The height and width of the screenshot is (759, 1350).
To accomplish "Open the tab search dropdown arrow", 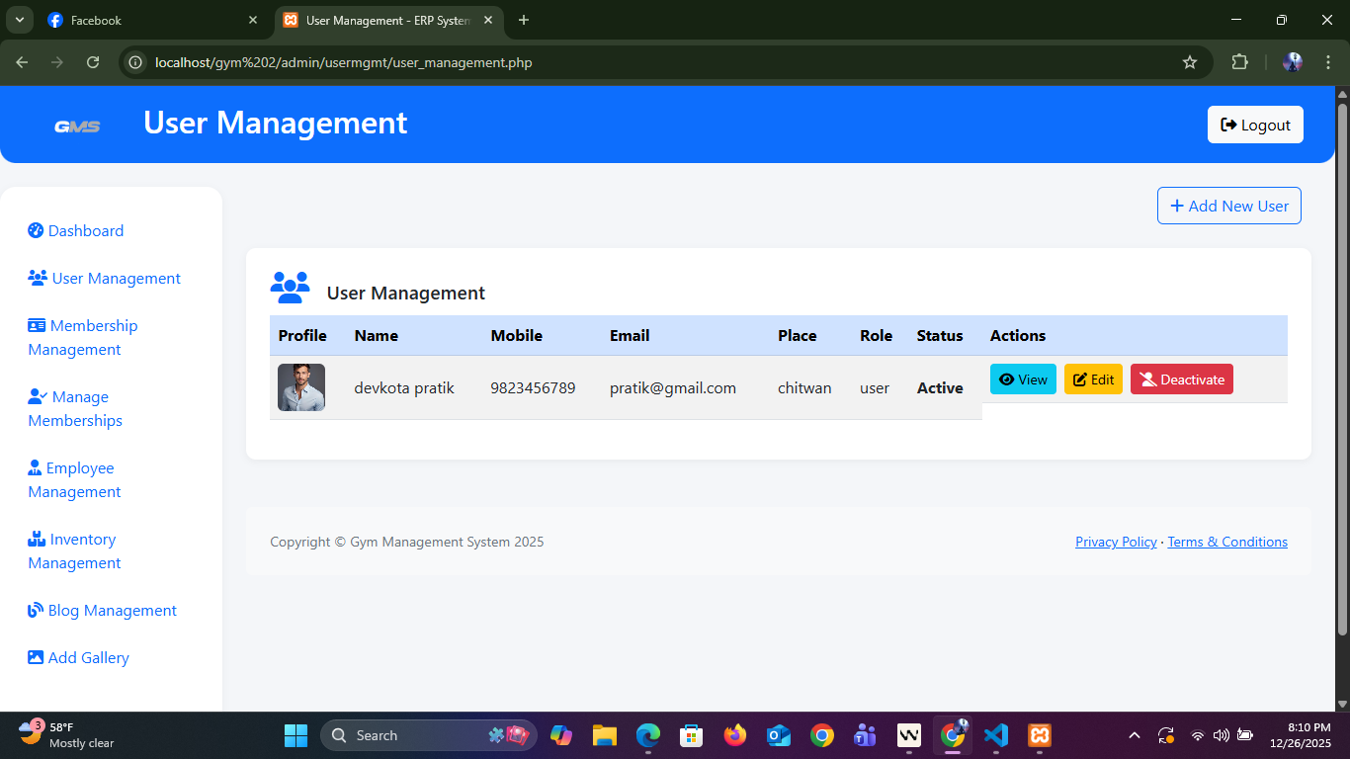I will click(18, 20).
